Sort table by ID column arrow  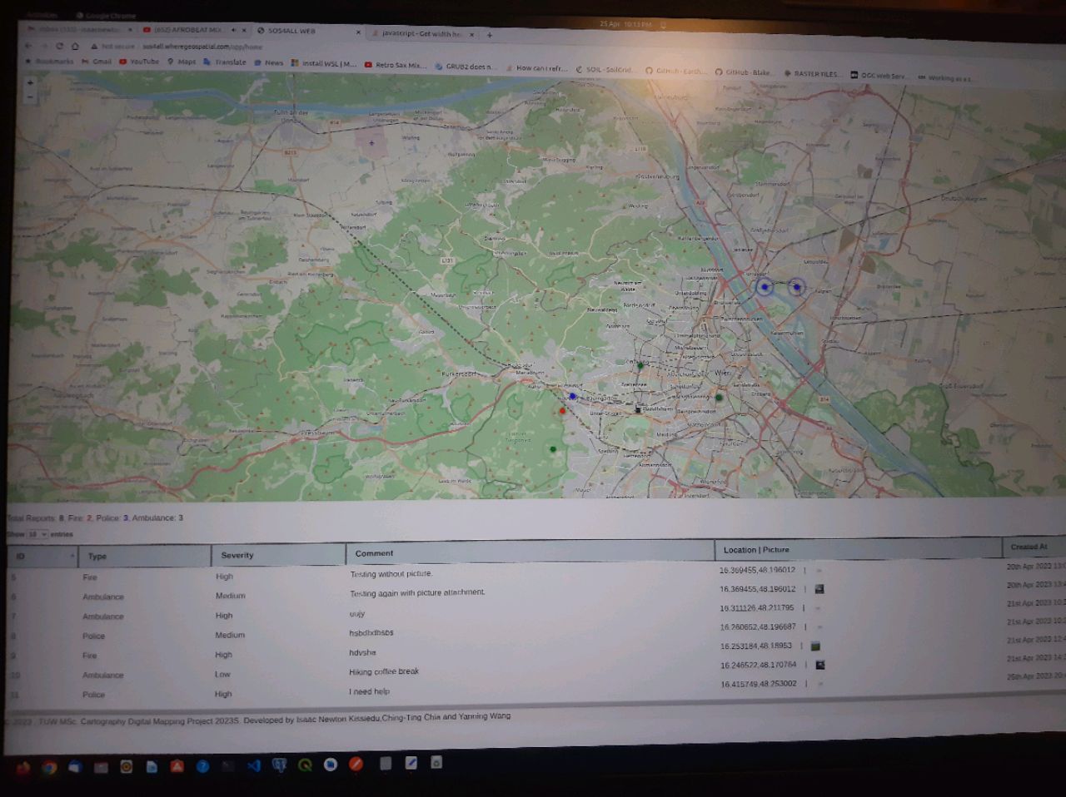coord(72,556)
